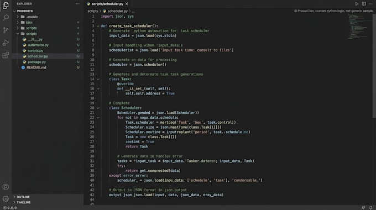The width and height of the screenshot is (376, 210).
Task: Expand the collapsed scripts folder
Action: coord(18,28)
